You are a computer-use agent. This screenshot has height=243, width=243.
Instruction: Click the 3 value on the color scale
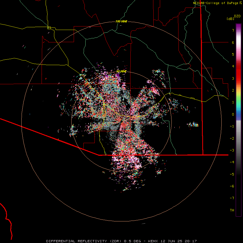233,78
